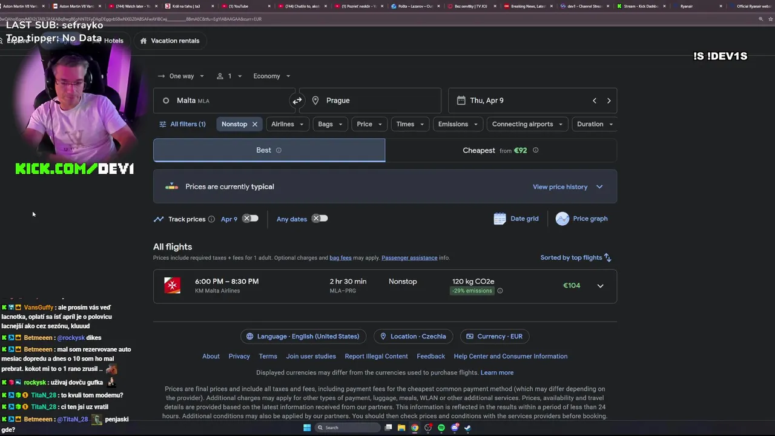775x436 pixels.
Task: Open the Date grid view
Action: (516, 219)
